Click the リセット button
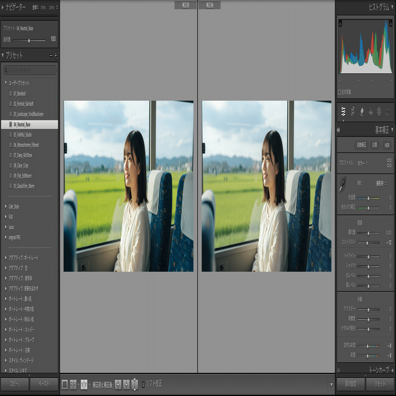396x396 pixels. tap(380, 384)
